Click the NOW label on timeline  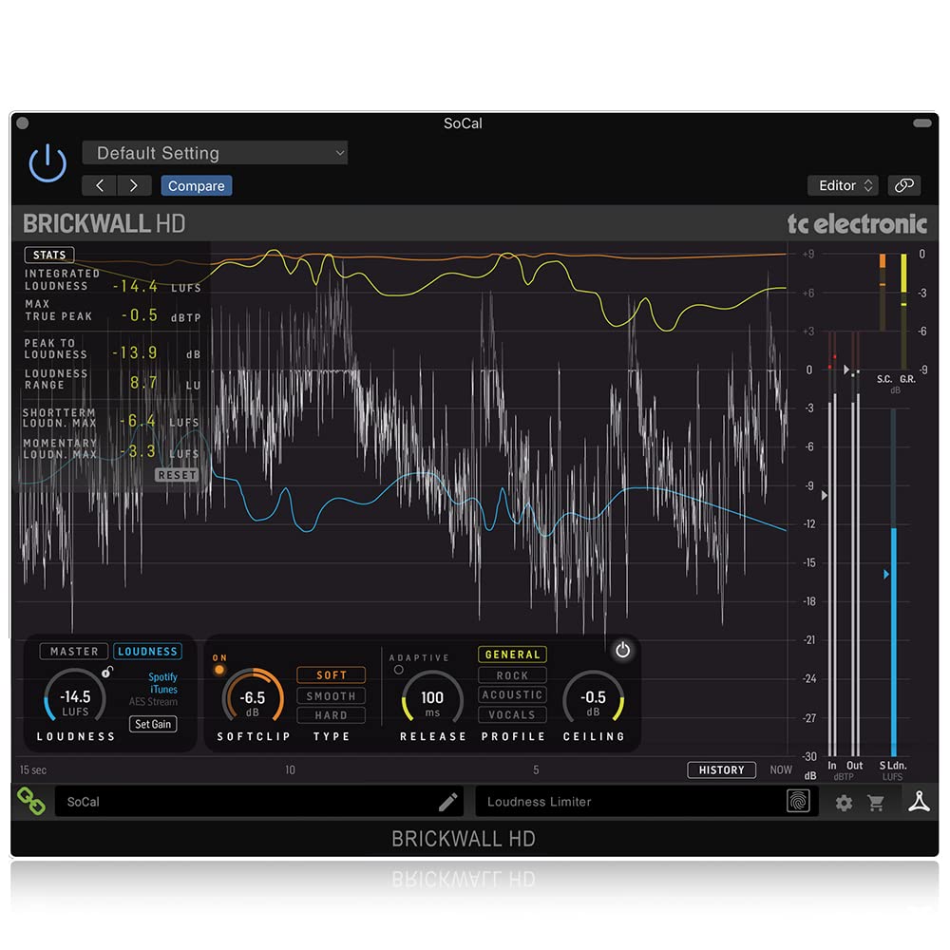781,769
